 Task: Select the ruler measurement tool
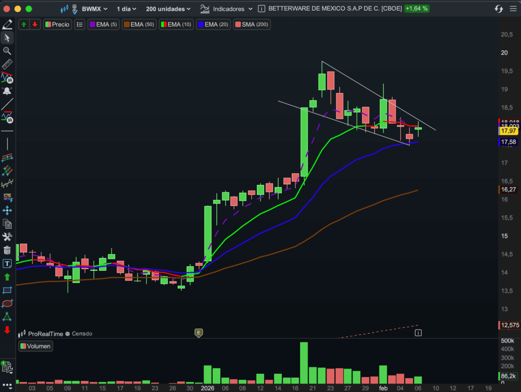[7, 65]
